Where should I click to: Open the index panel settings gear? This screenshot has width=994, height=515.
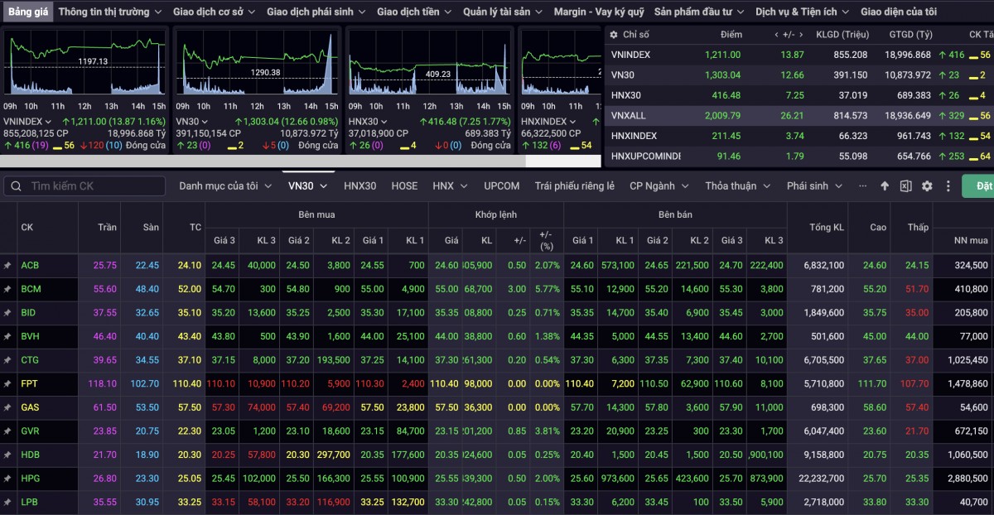point(613,35)
